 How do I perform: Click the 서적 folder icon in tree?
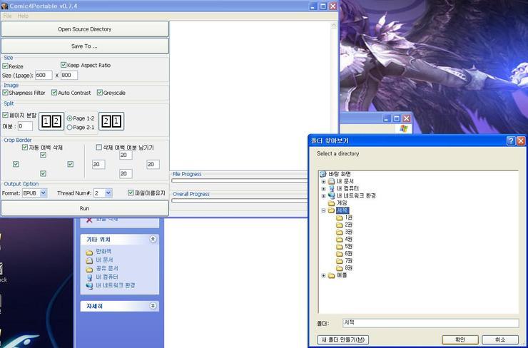tap(332, 210)
